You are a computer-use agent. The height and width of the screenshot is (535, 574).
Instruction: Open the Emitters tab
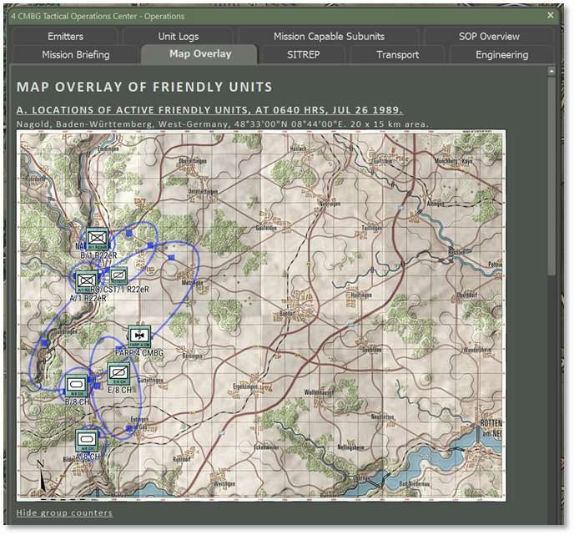(x=66, y=37)
